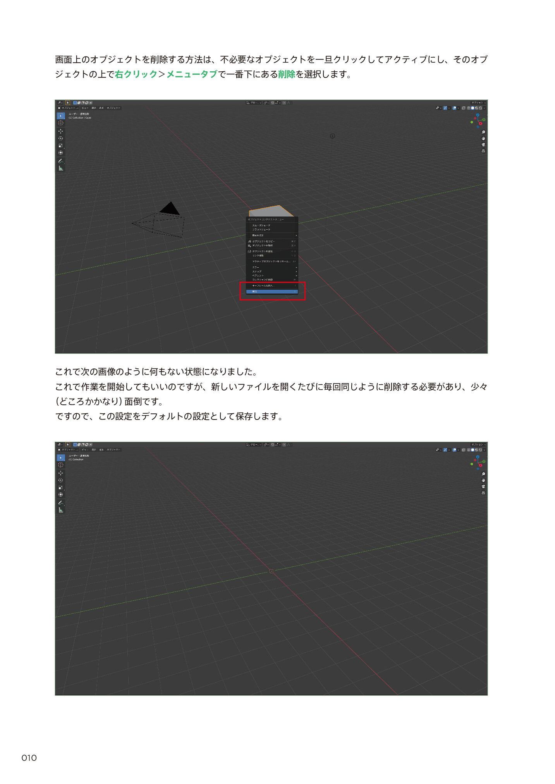This screenshot has width=555, height=784.
Task: Choose Delete in the object context menu
Action: coord(272,292)
